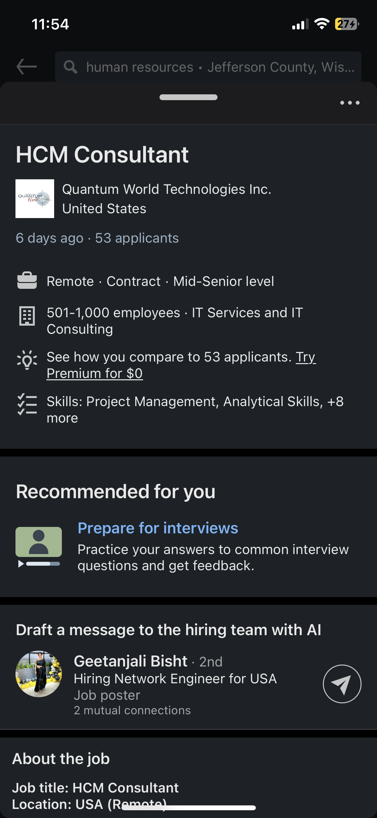Open the Try Premium for $0 link
Image resolution: width=377 pixels, height=818 pixels.
pos(95,373)
